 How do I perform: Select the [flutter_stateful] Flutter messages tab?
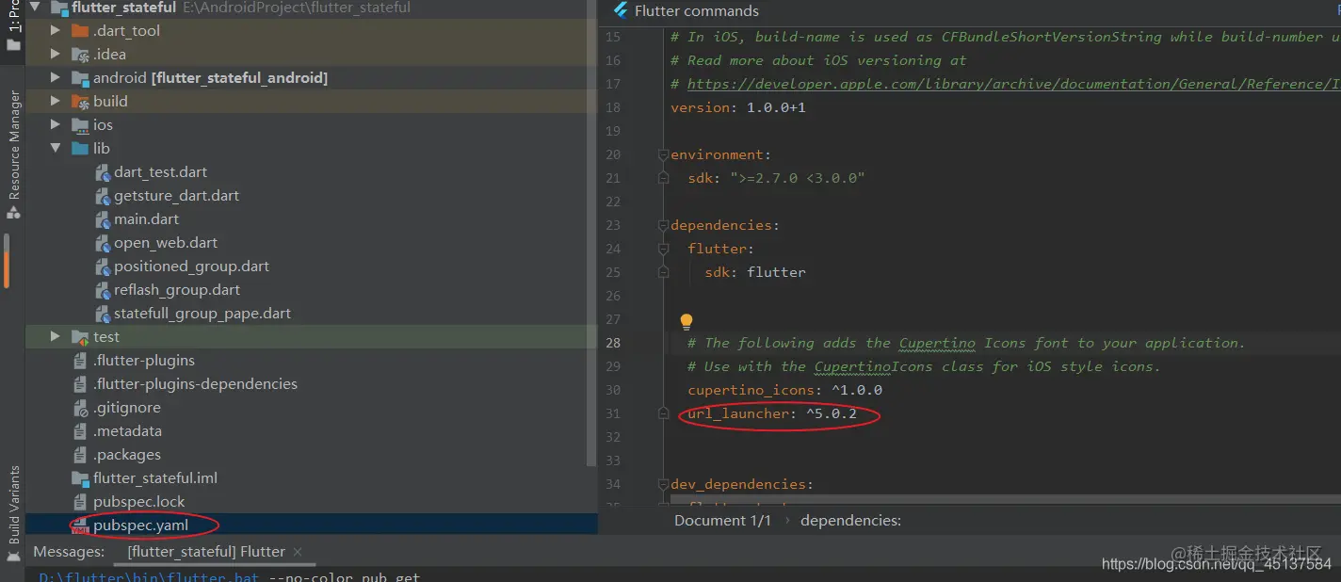click(206, 552)
